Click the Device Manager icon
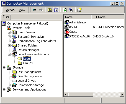 point(14,50)
